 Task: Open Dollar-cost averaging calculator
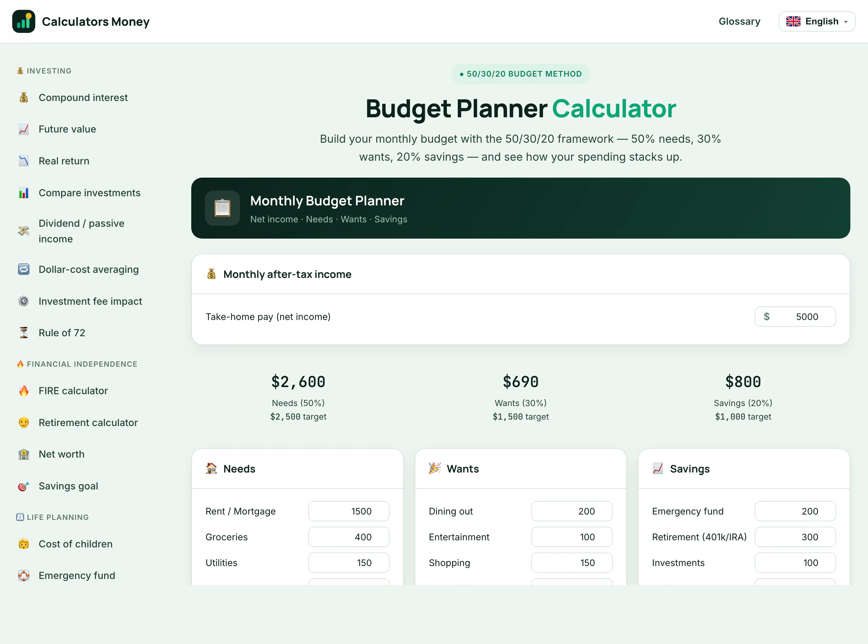[x=88, y=269]
